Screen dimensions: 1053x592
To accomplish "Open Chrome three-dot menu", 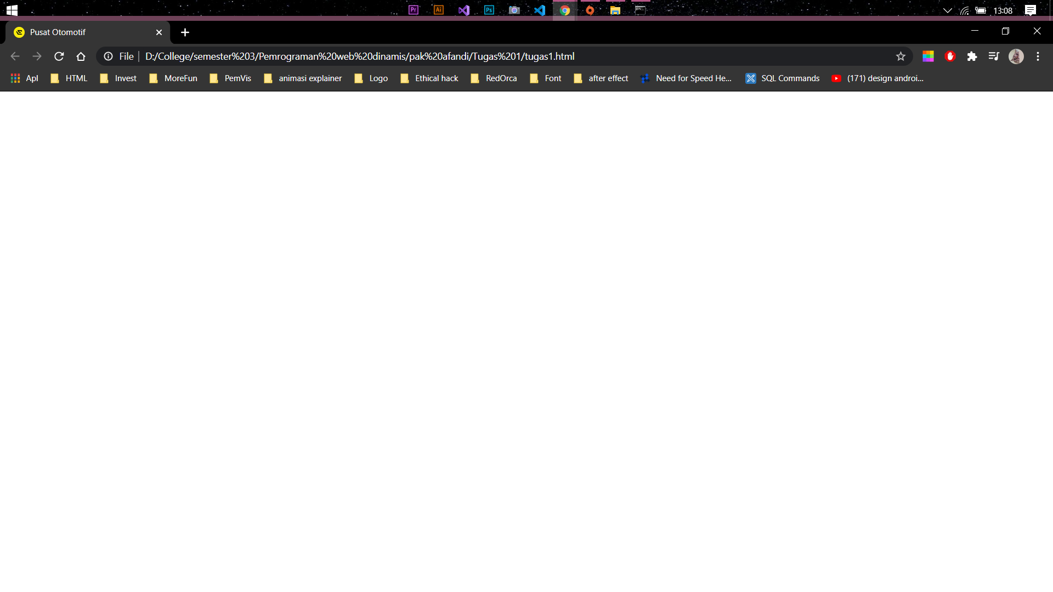I will (x=1038, y=56).
